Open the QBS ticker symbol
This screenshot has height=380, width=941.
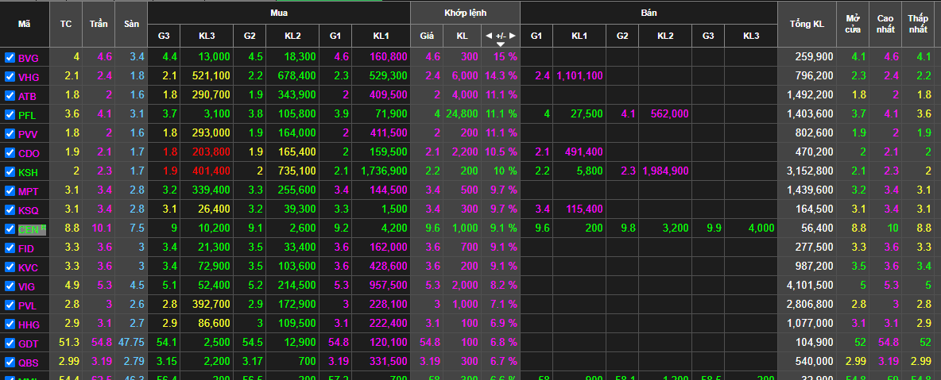tap(29, 363)
